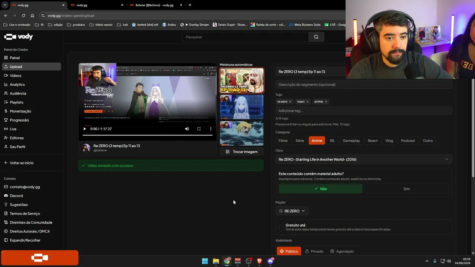Open Editores in the sidebar
The width and height of the screenshot is (475, 267).
[32, 138]
